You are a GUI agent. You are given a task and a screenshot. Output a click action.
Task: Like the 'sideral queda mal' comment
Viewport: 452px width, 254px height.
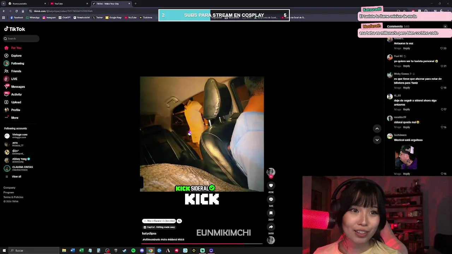click(441, 127)
